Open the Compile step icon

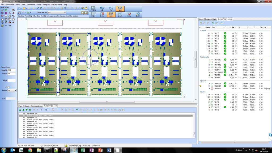(x=120, y=15)
